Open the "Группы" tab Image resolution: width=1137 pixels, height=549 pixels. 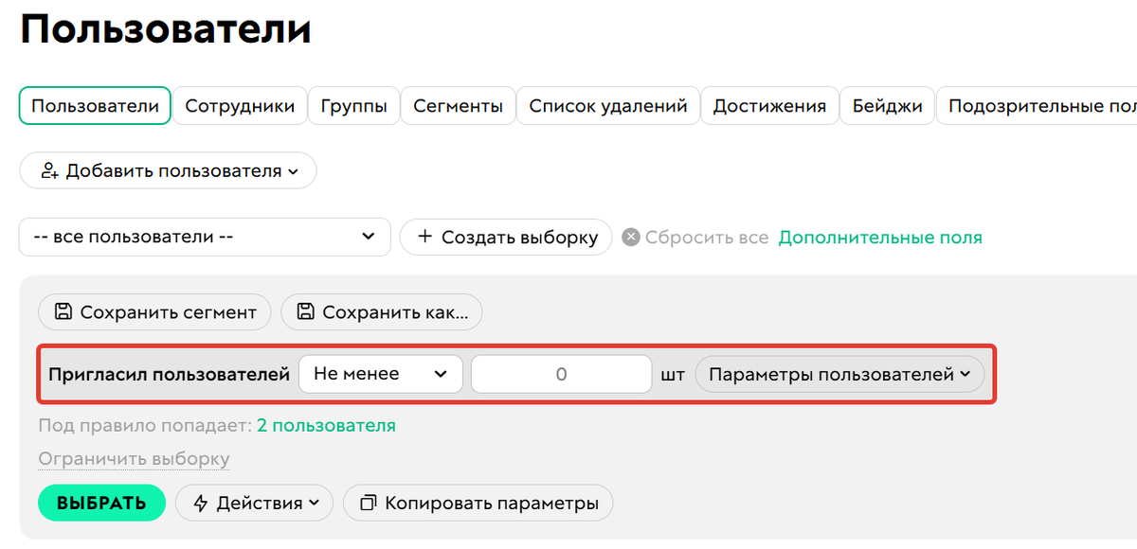[x=353, y=105]
